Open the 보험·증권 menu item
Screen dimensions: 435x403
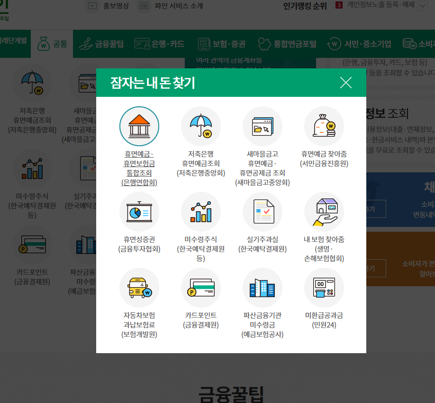coord(222,44)
